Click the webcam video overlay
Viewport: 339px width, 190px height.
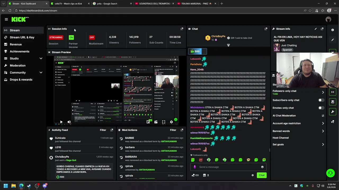point(307,70)
